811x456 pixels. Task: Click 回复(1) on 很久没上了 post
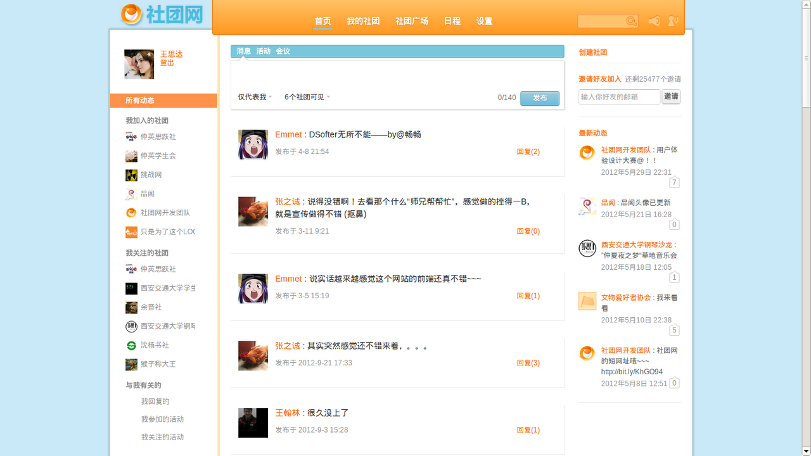click(528, 430)
